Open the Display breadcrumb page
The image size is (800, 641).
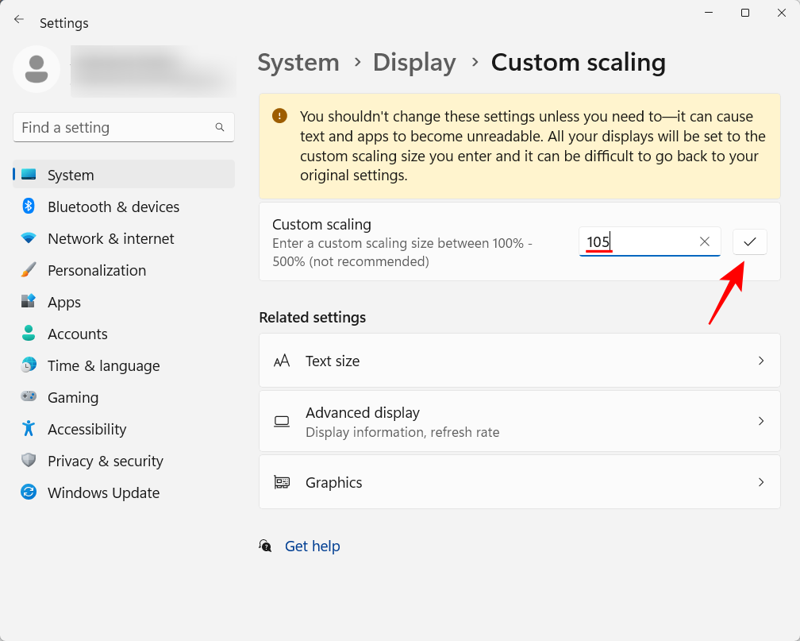pyautogui.click(x=414, y=62)
